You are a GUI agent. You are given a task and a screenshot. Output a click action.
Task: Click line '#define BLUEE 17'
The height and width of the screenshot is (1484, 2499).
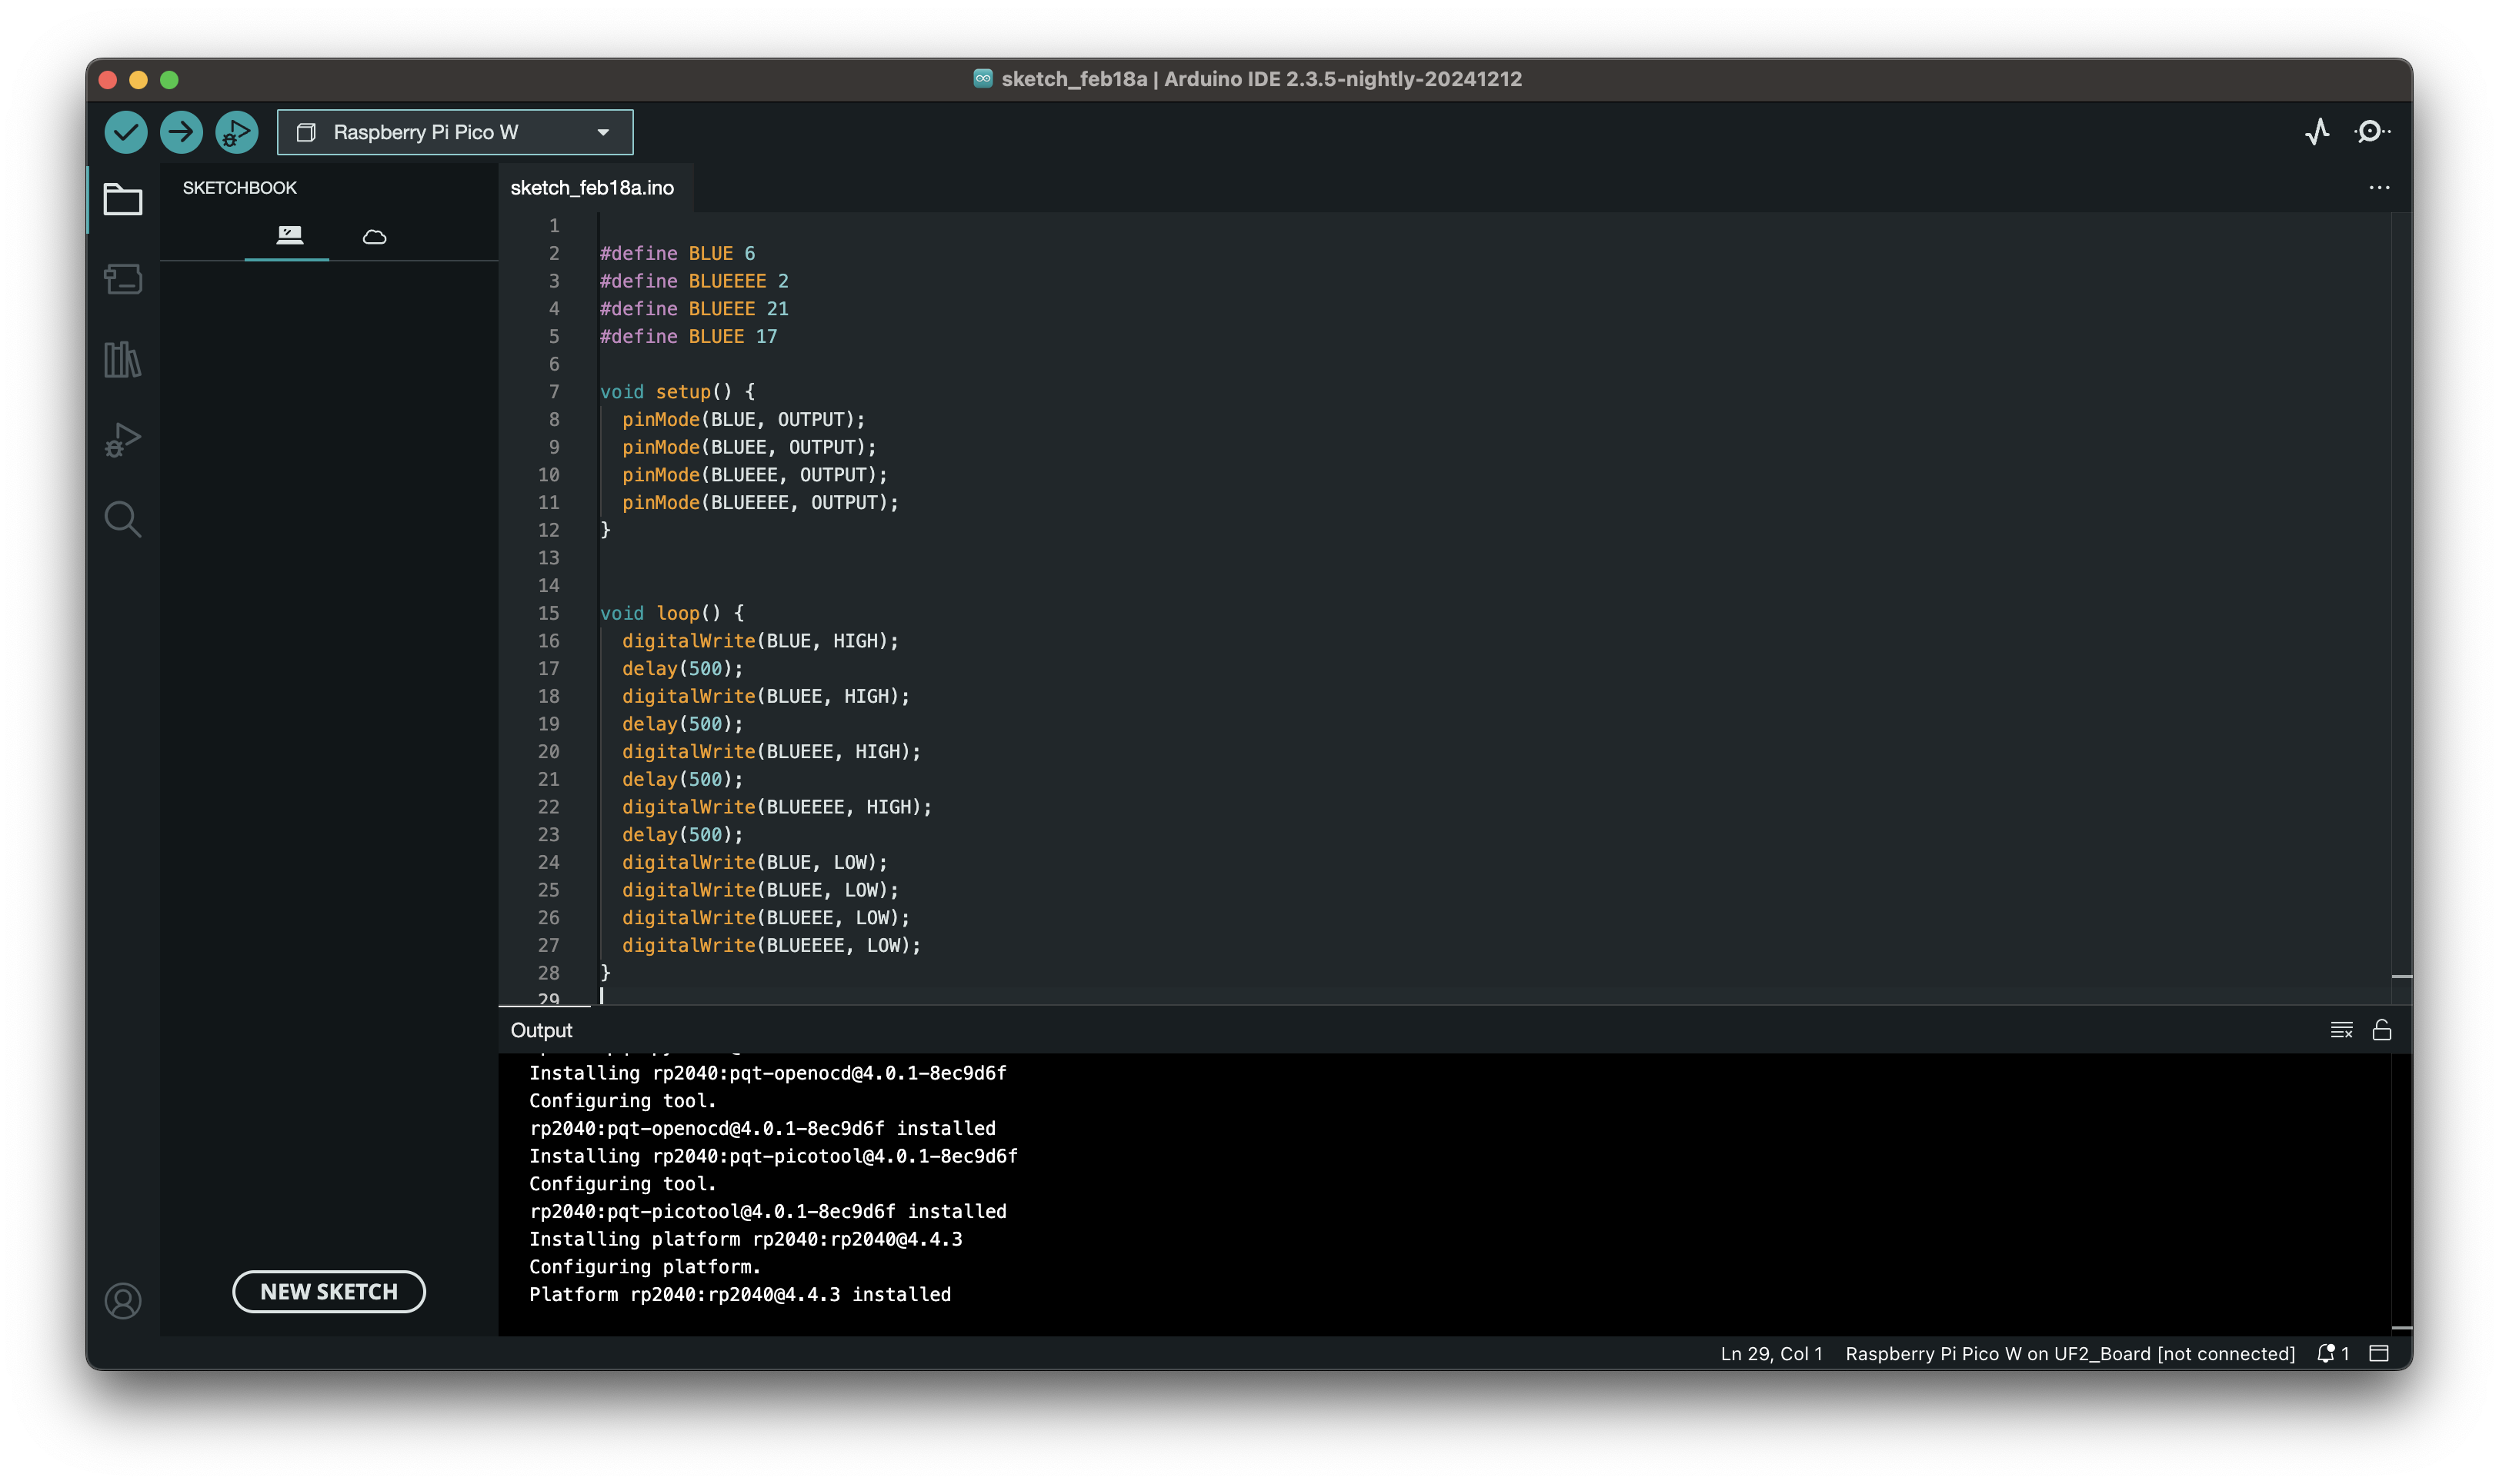(689, 337)
